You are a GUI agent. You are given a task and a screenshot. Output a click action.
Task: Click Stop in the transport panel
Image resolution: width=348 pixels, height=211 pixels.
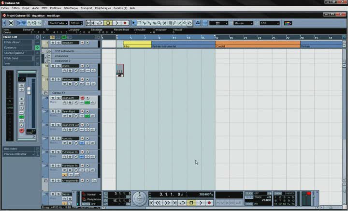coord(191,203)
